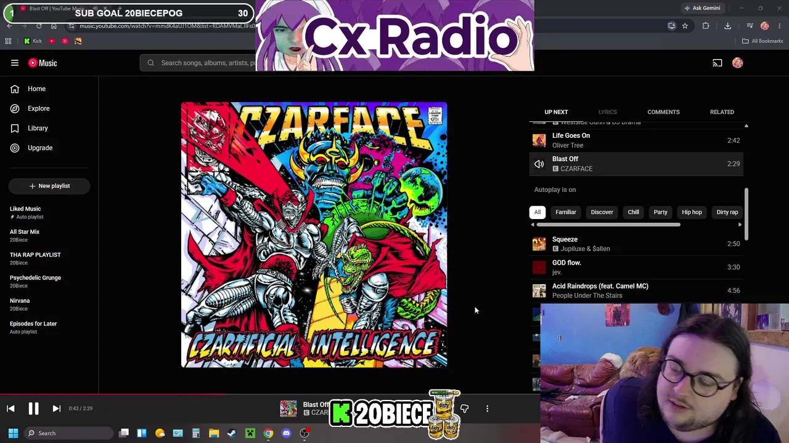Viewport: 789px width, 443px height.
Task: Select the Party autoplay filter chip
Action: (x=660, y=212)
